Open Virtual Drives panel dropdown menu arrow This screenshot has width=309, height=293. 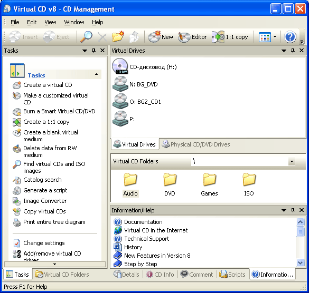click(284, 51)
